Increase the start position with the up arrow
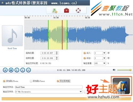Viewport: 133px width, 102px height. [57, 52]
